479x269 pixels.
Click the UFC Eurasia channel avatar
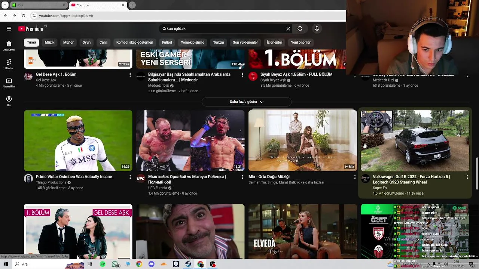(141, 179)
